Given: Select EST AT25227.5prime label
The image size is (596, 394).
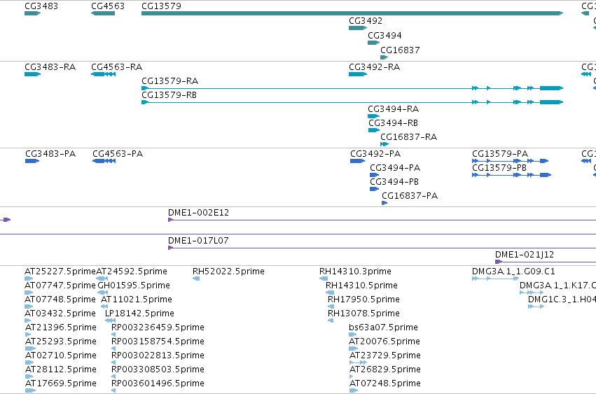Looking at the screenshot, I should 60,272.
